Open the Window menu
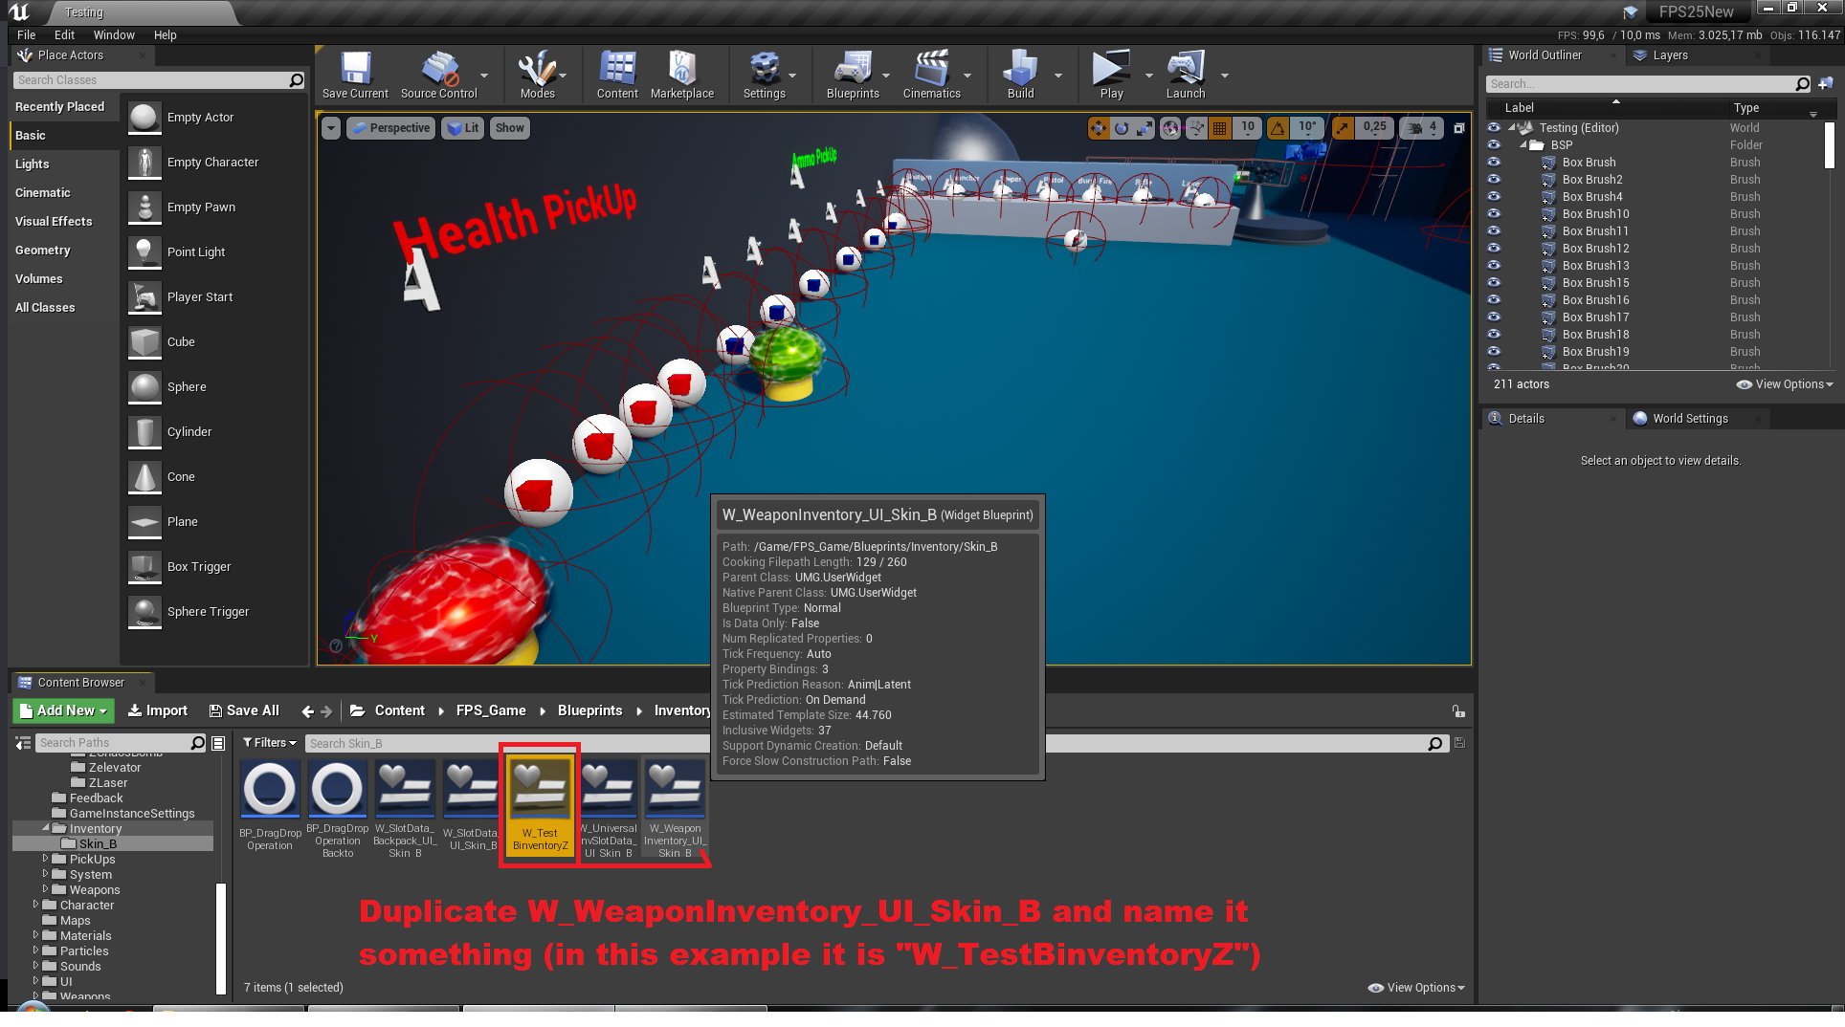Screen dimensions: 1845x1027 pyautogui.click(x=114, y=35)
